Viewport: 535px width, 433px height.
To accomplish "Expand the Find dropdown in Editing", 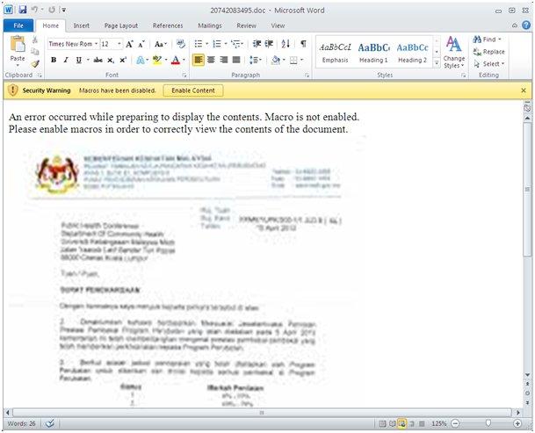I will pyautogui.click(x=500, y=40).
